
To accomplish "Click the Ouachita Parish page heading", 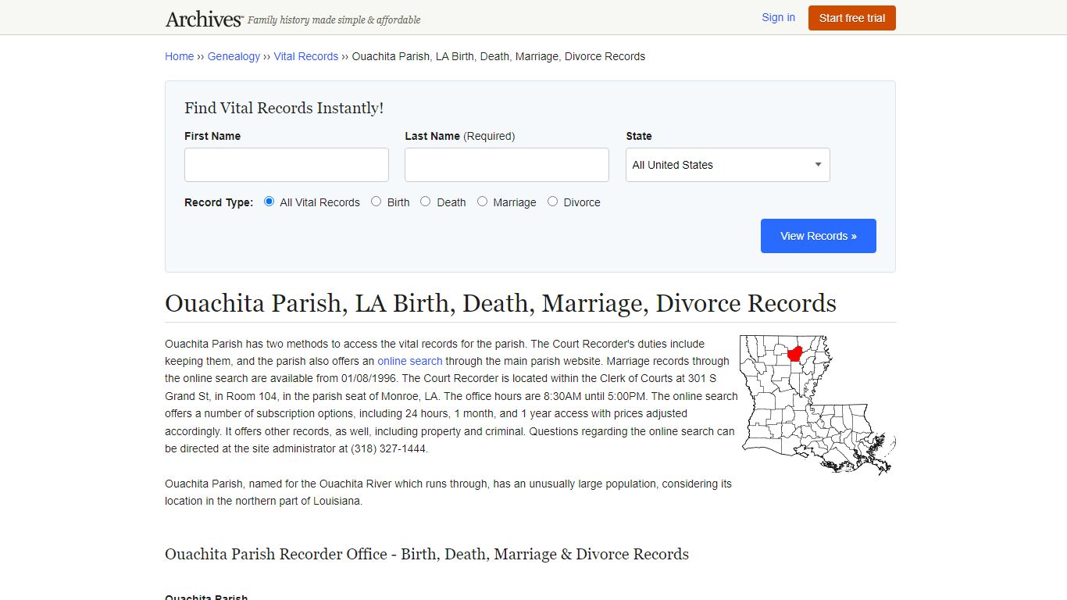I will pyautogui.click(x=501, y=303).
